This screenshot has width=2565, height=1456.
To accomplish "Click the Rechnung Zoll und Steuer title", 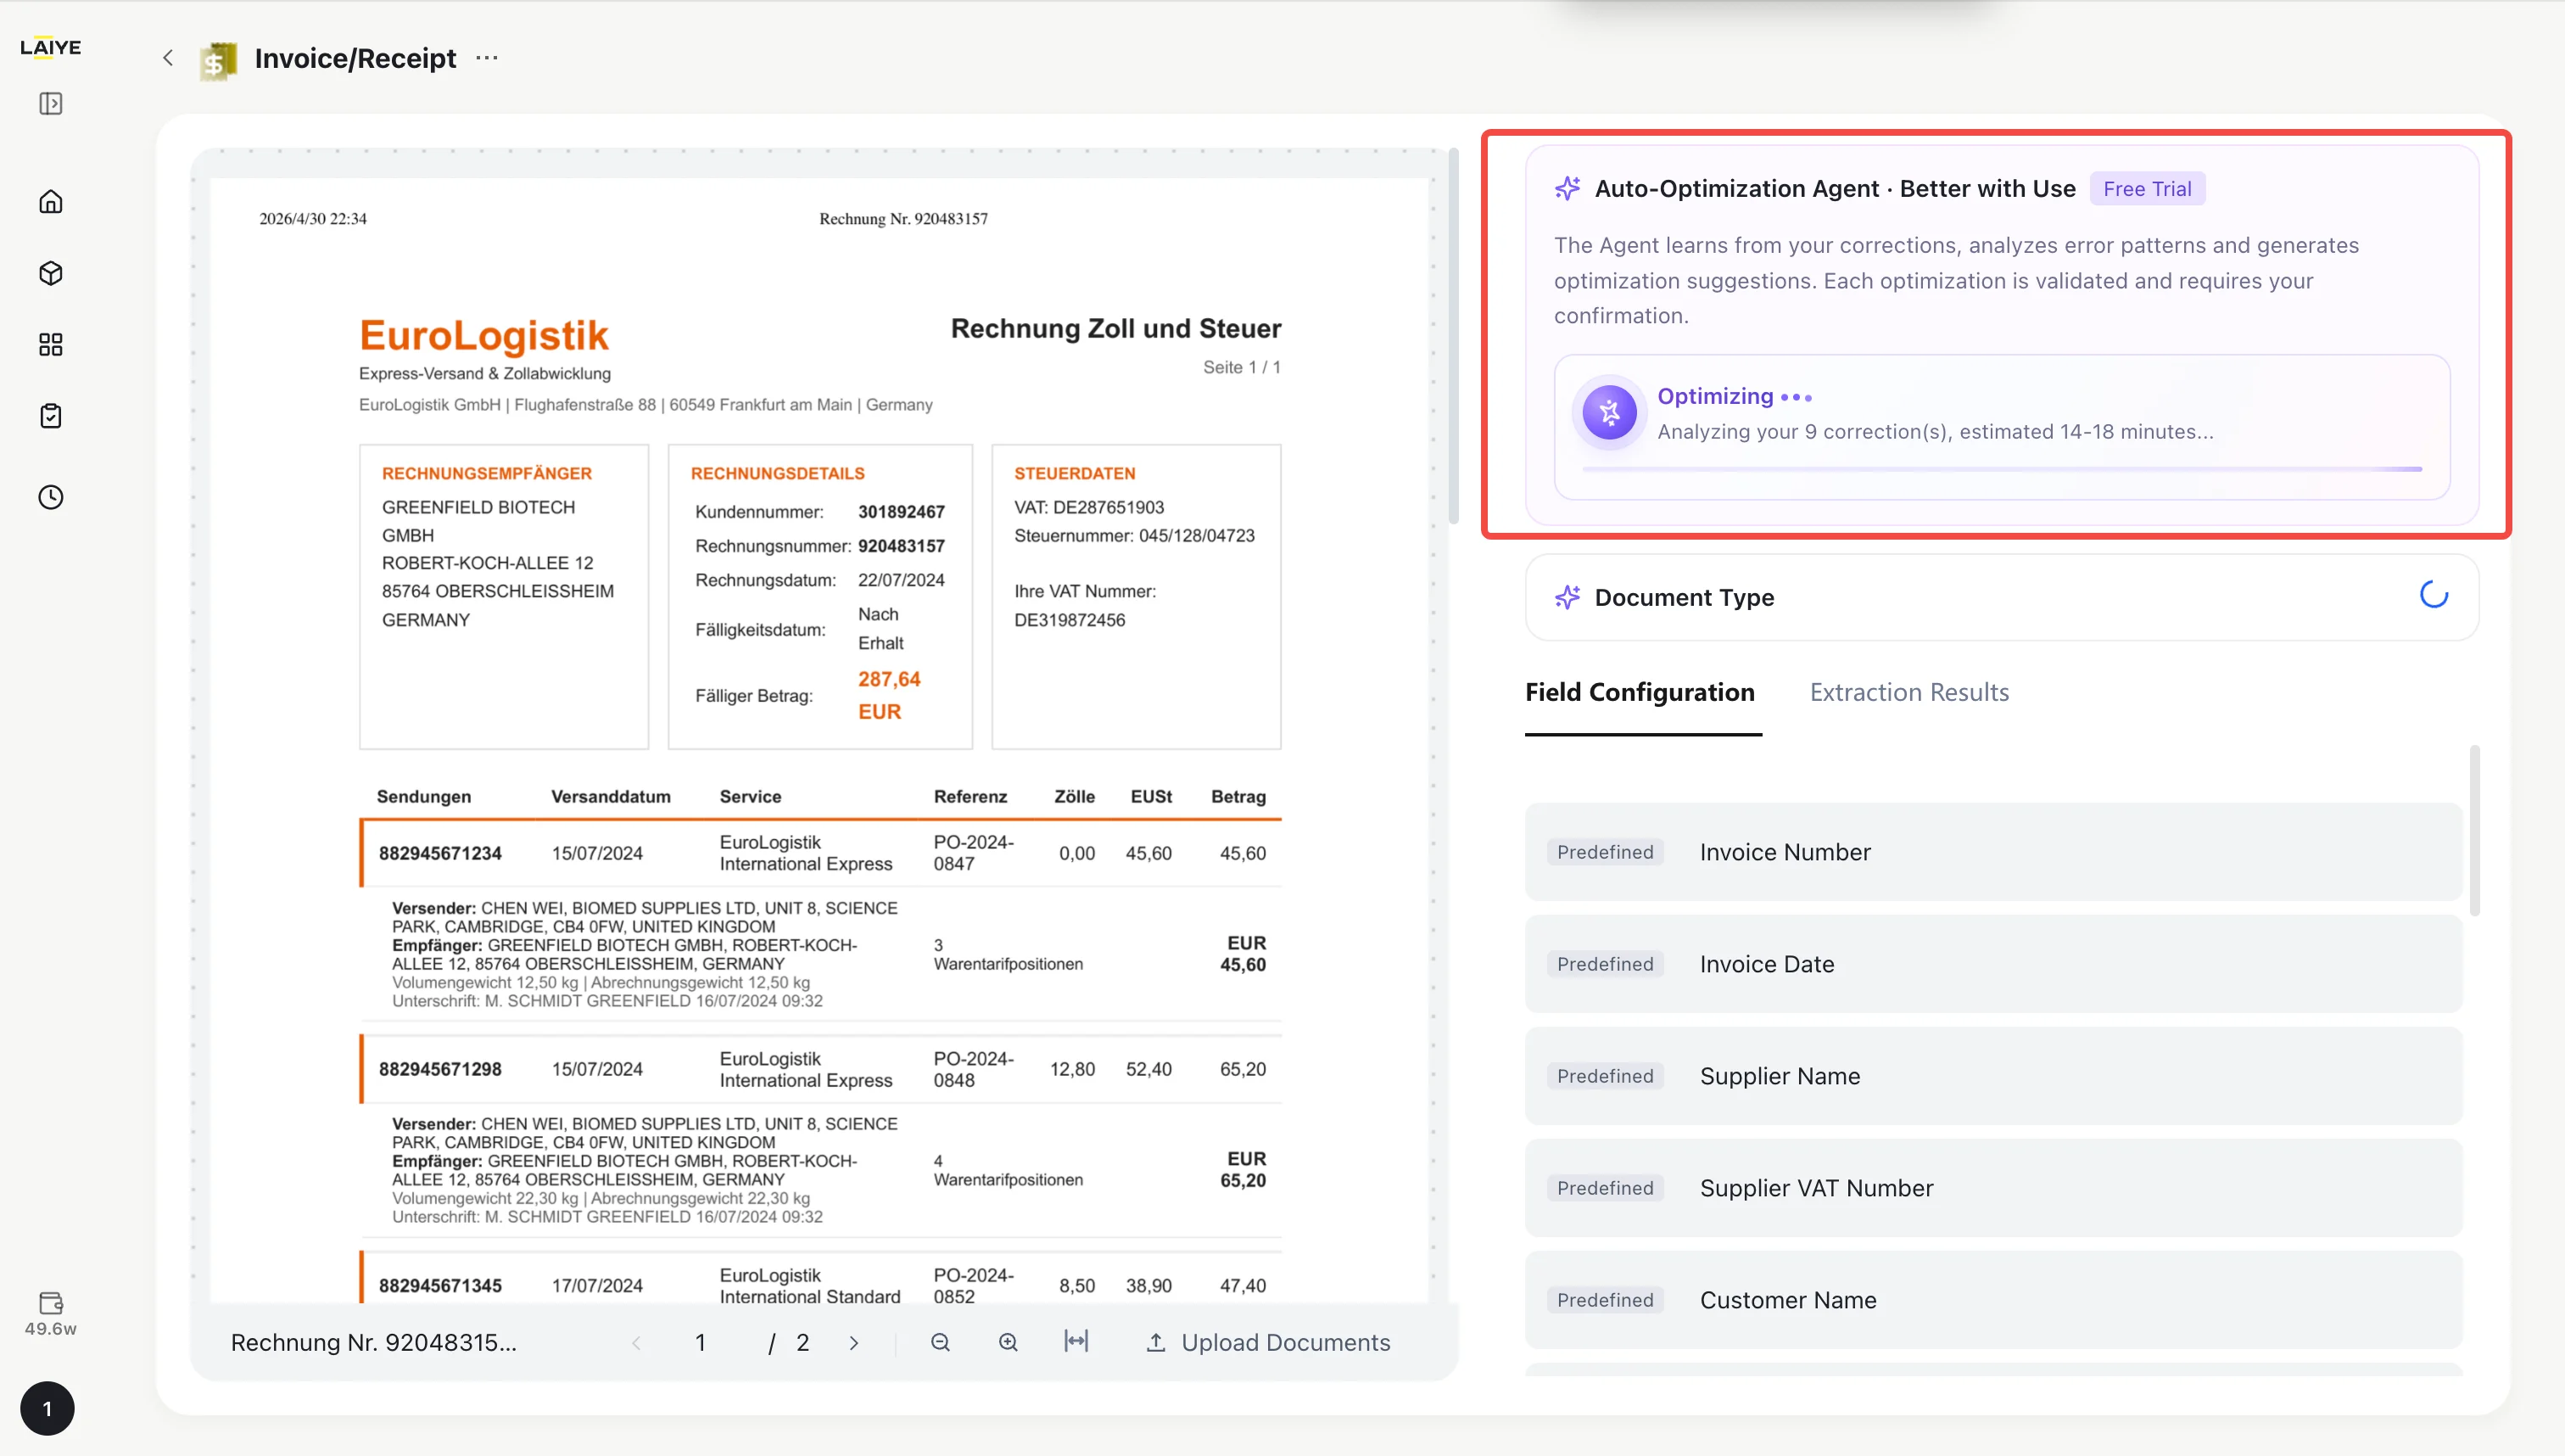I will pos(1115,328).
